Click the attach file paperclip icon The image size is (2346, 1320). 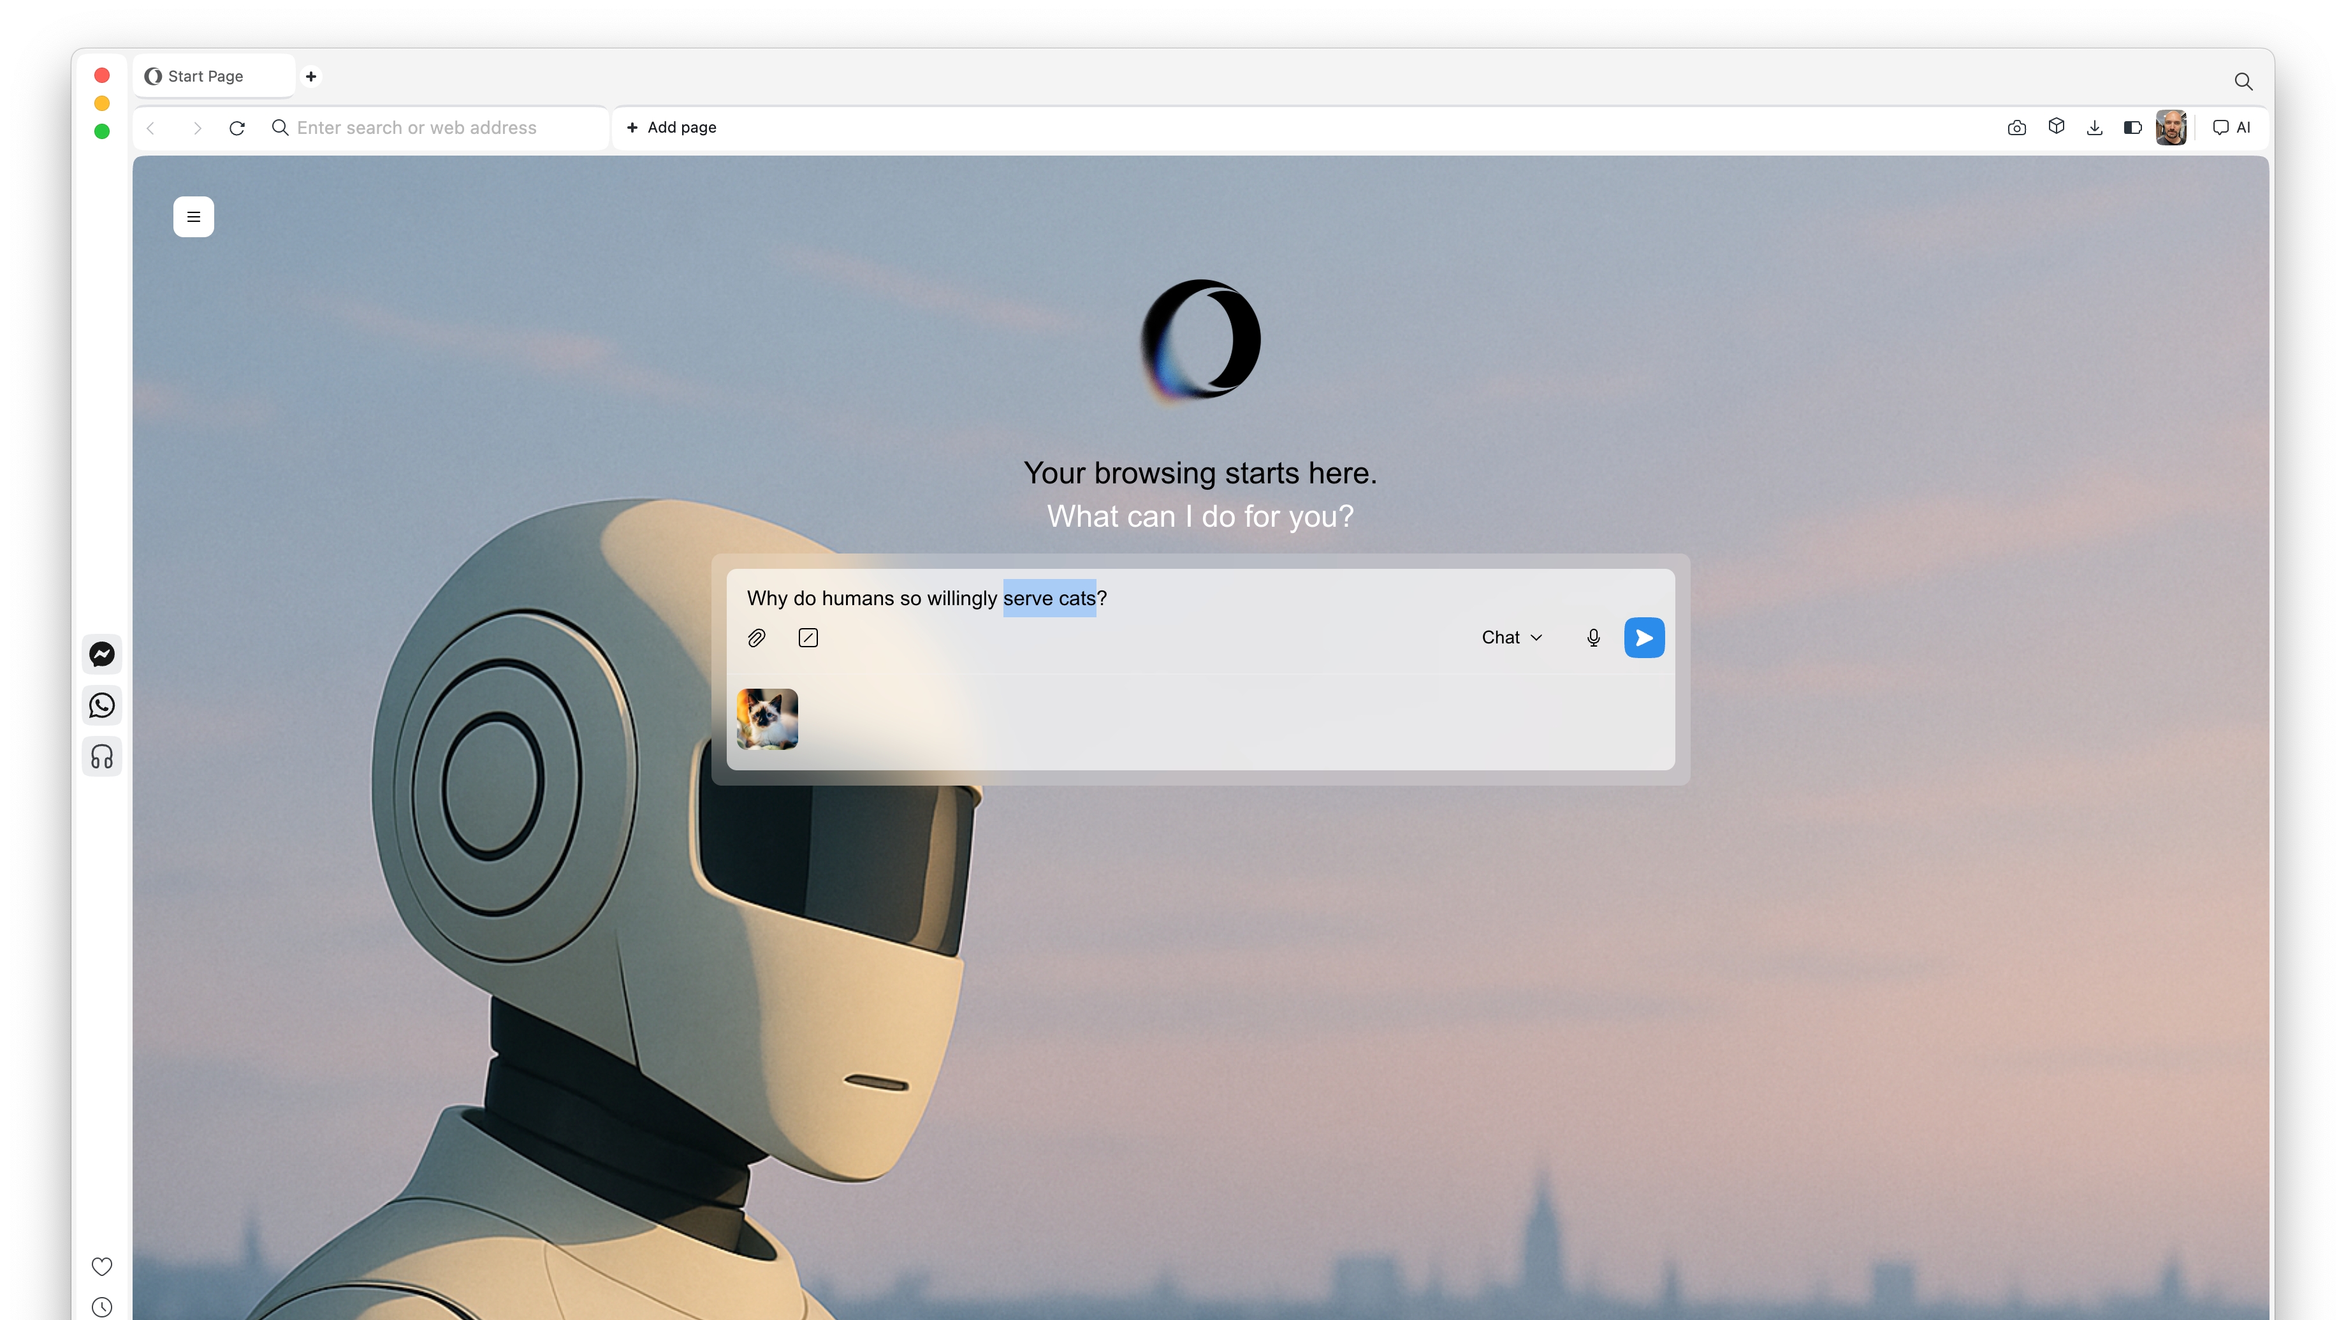click(756, 638)
